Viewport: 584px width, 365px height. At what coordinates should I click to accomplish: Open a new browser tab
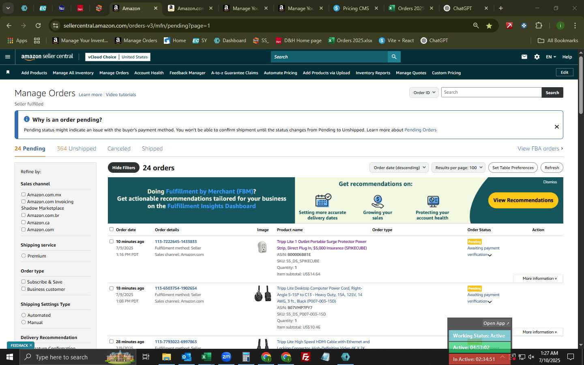(501, 8)
